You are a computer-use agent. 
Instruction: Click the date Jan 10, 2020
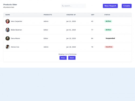pos(71,38)
